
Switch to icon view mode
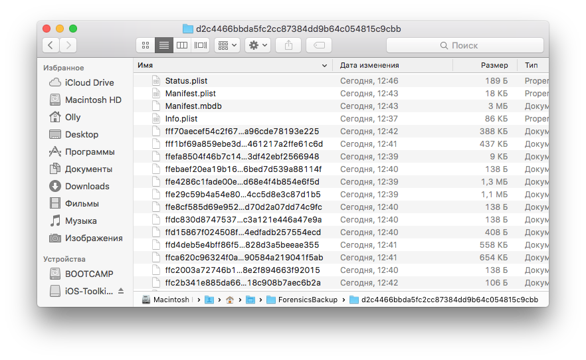point(146,45)
